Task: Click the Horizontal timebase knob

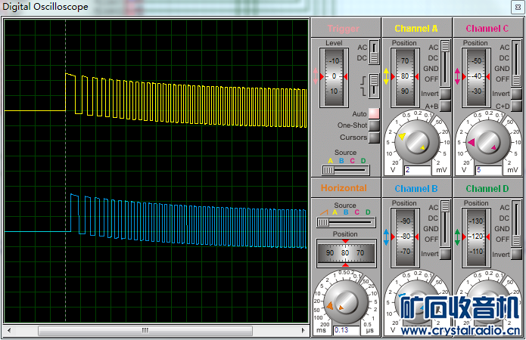Action: (346, 299)
